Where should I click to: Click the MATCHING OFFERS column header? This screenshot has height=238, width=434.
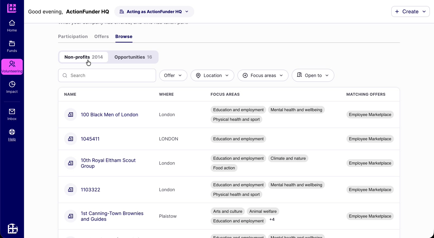(x=366, y=94)
